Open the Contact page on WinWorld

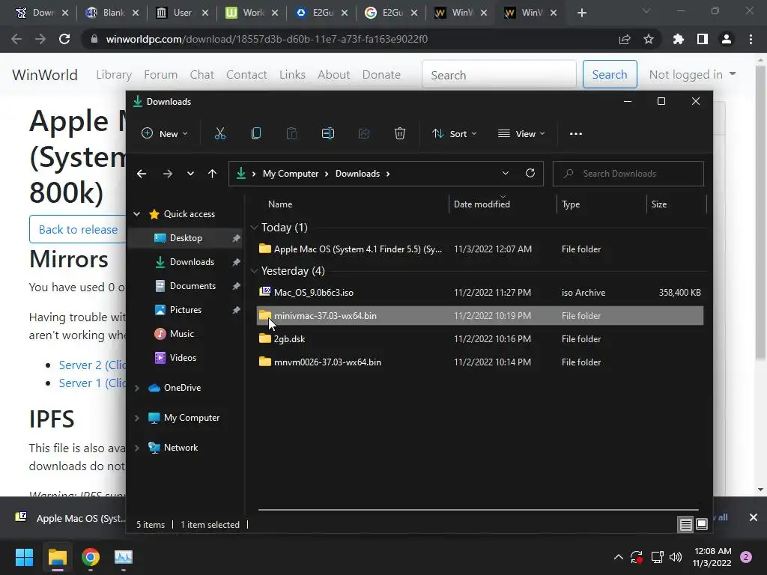coord(246,74)
